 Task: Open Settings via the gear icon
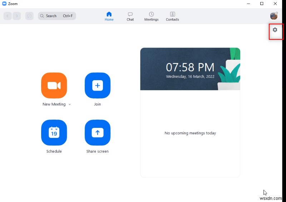[x=275, y=30]
